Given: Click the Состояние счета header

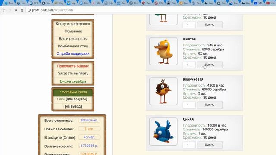Looking at the screenshot, I should pyautogui.click(x=73, y=92).
